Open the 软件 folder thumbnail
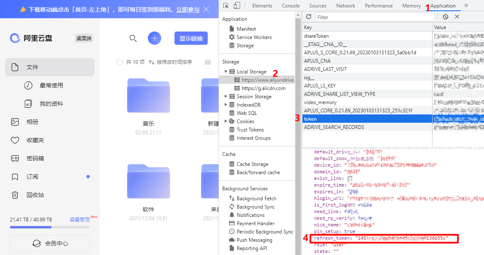Viewport: 484px width, 255px height. coord(148,181)
